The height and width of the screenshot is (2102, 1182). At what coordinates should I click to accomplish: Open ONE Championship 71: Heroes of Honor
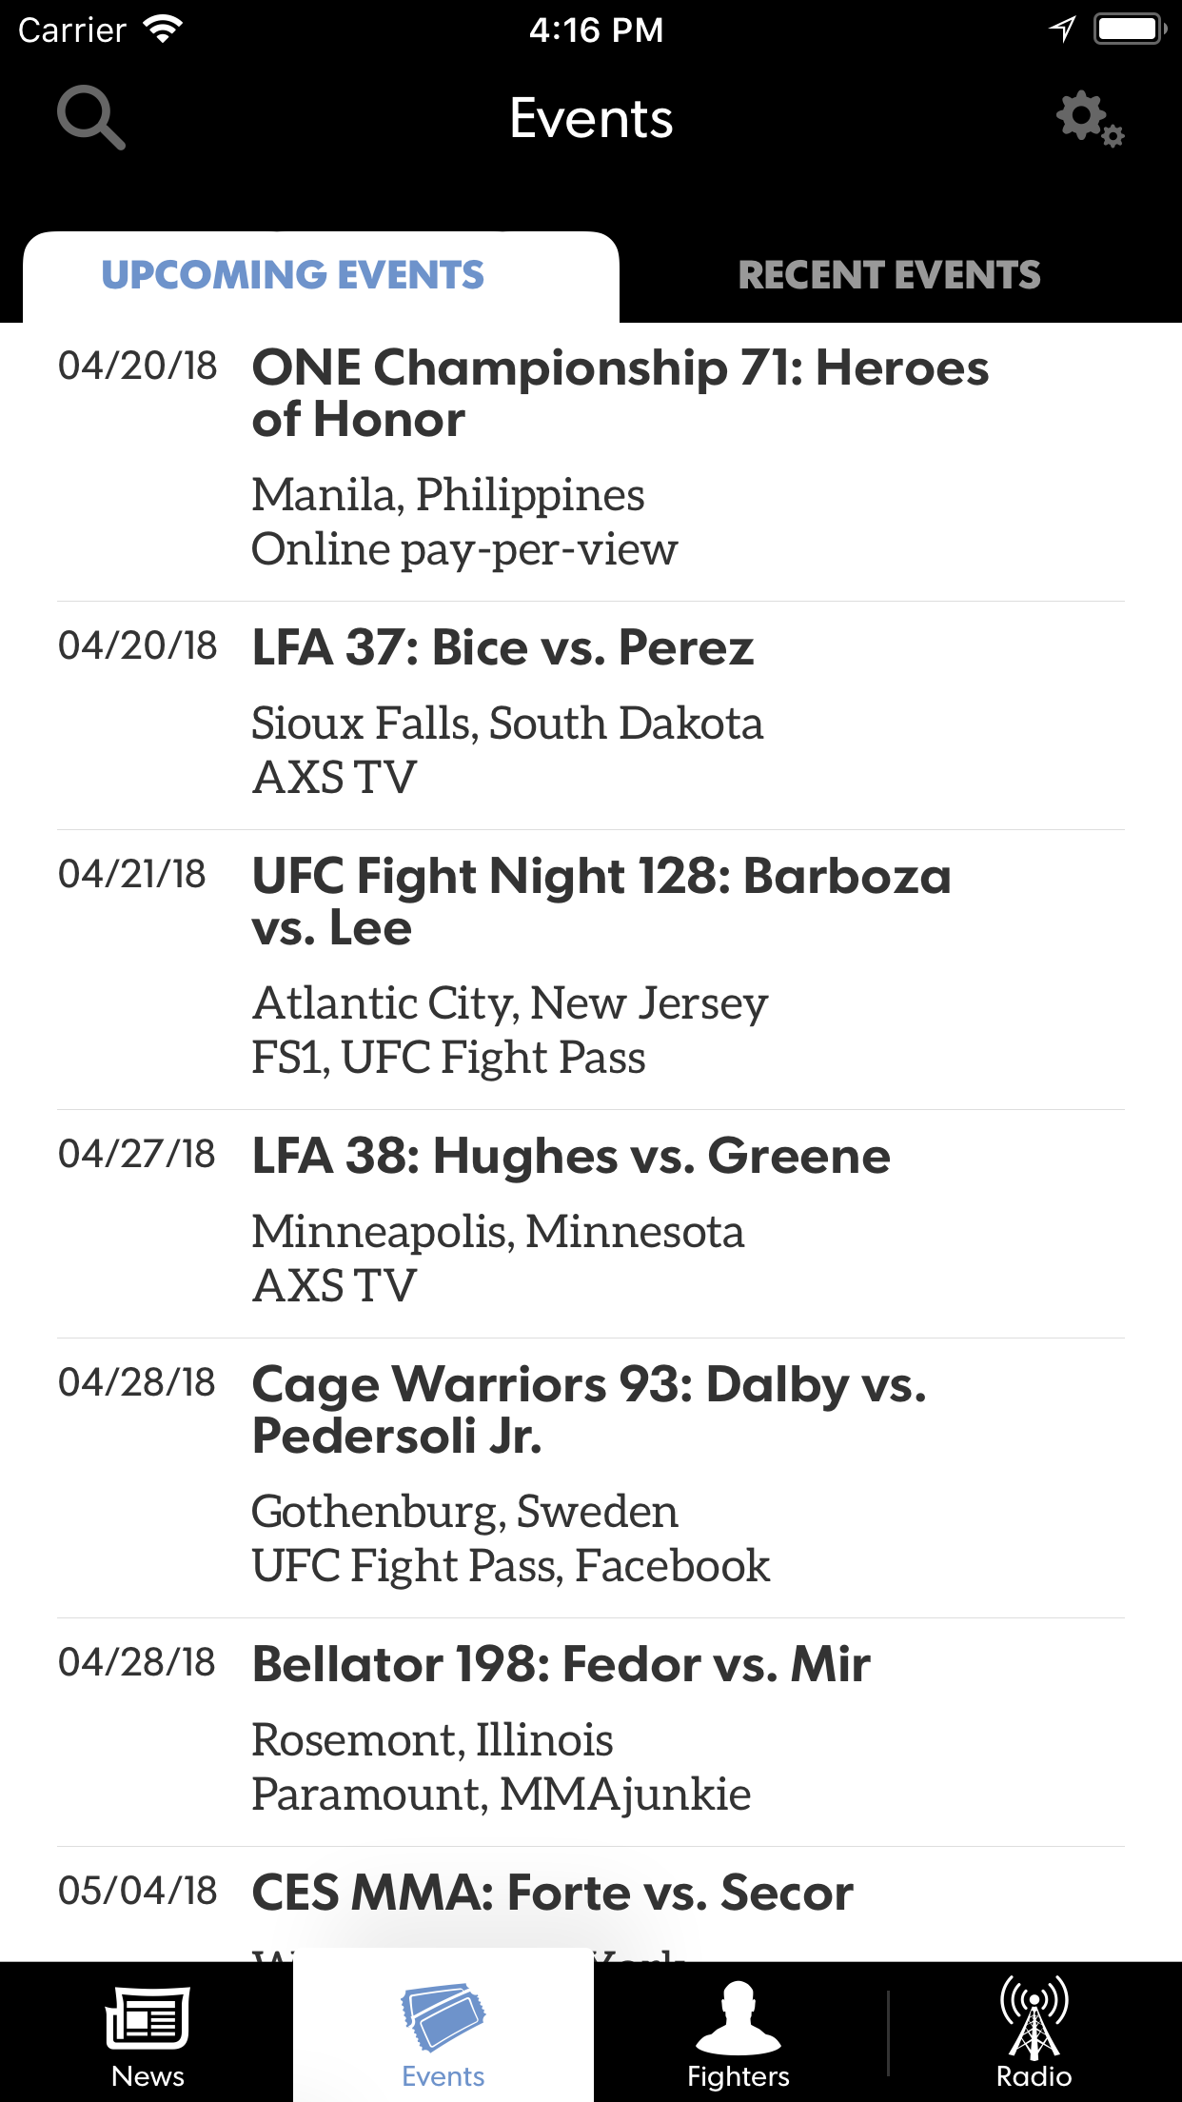620,393
